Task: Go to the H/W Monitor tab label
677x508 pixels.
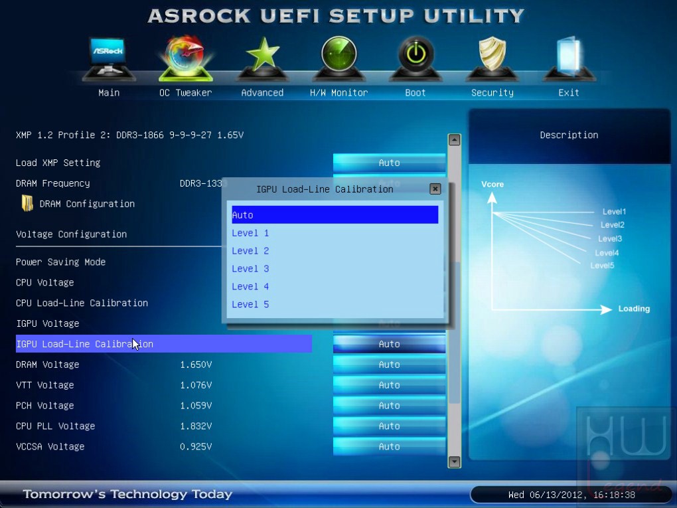Action: pos(339,92)
